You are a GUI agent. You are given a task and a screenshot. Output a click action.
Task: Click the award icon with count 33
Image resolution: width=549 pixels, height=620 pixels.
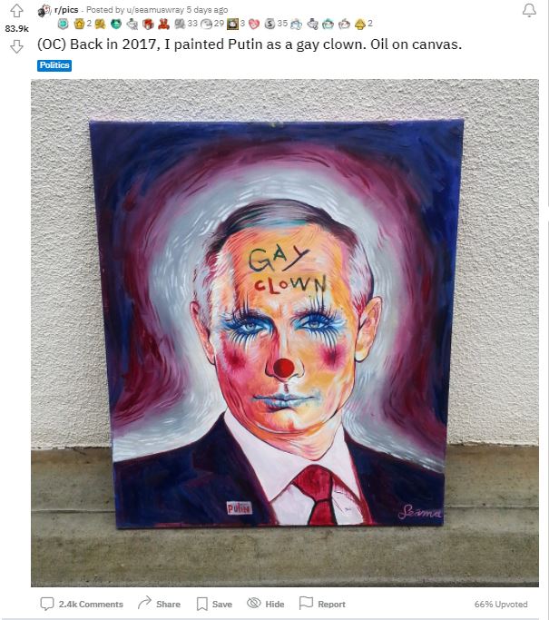180,25
